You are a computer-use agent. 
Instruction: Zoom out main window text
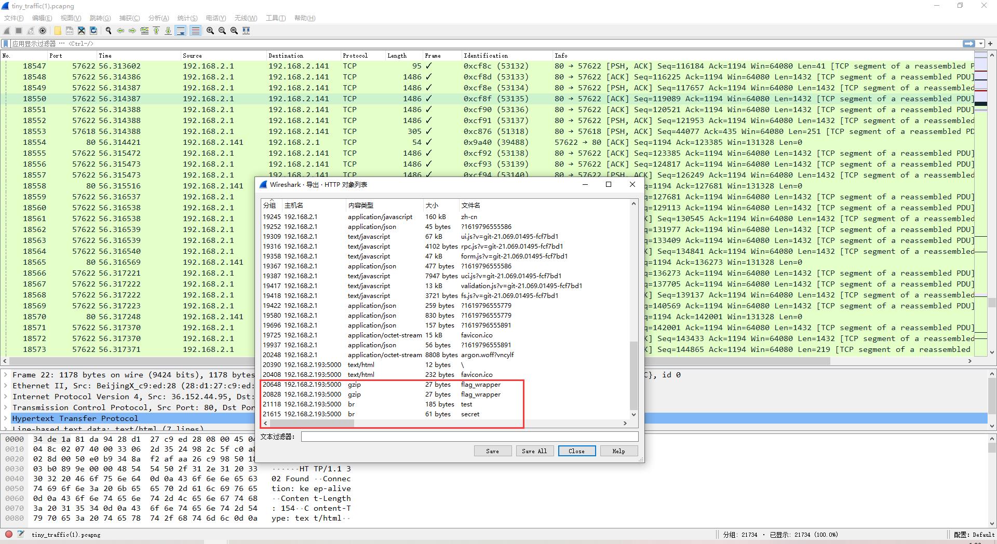222,31
